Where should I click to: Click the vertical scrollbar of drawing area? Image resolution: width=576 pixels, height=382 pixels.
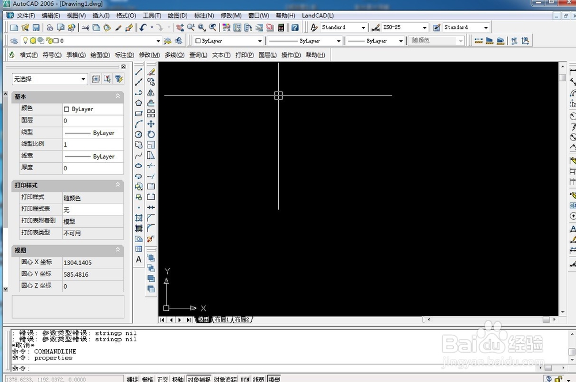(563, 189)
